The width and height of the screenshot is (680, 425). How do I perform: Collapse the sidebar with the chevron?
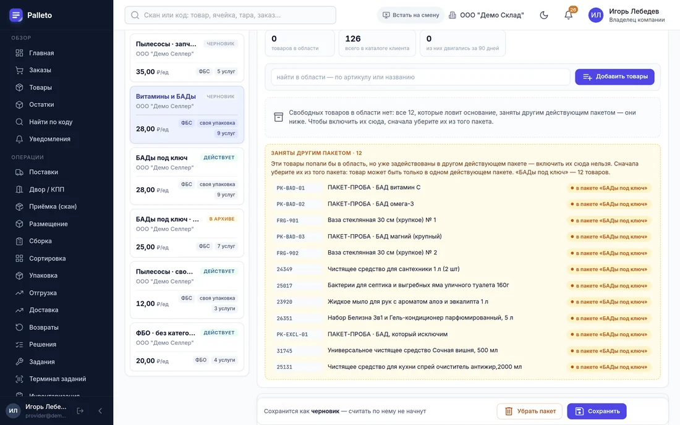click(x=100, y=411)
